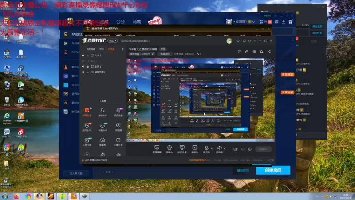Add a 摄像头 camera source

(x=170, y=149)
